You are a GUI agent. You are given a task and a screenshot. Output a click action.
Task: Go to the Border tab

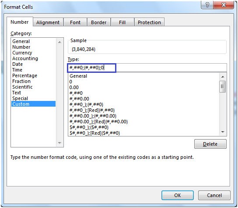99,22
